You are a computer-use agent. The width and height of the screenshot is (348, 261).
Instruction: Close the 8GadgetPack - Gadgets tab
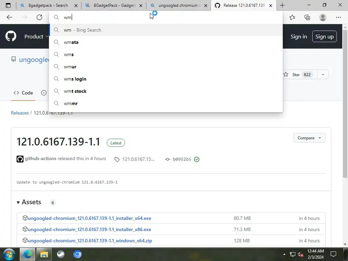tap(141, 5)
